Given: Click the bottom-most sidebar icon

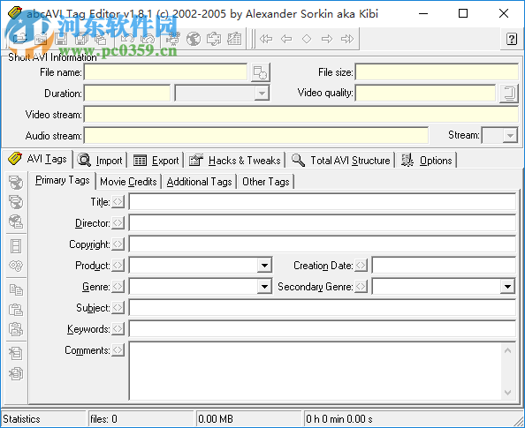Looking at the screenshot, I should [x=16, y=373].
